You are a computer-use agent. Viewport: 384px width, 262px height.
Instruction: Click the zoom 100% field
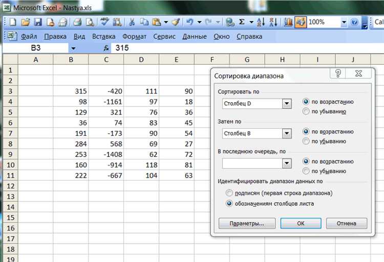click(x=324, y=22)
